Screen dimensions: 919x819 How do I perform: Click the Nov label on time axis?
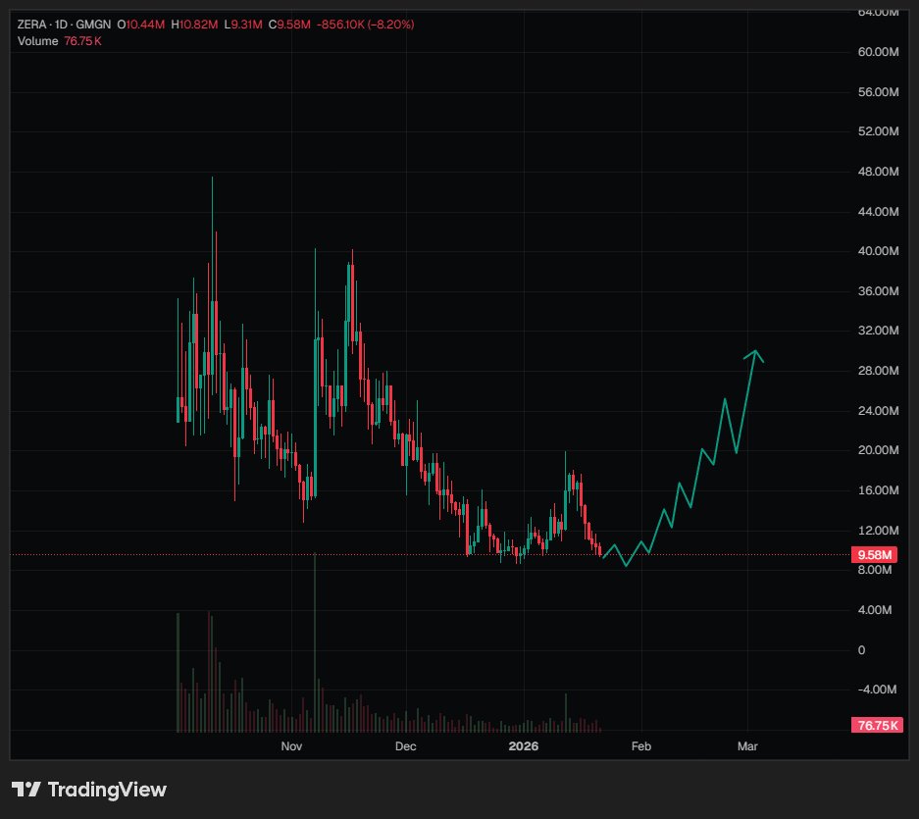click(x=291, y=746)
